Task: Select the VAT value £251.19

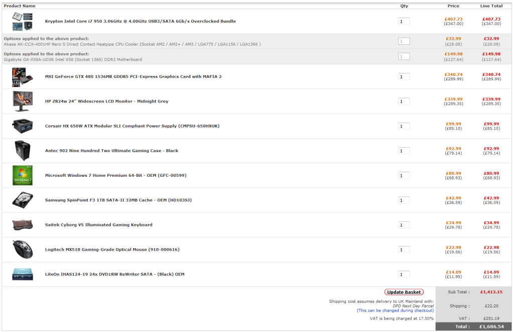Action: point(491,318)
